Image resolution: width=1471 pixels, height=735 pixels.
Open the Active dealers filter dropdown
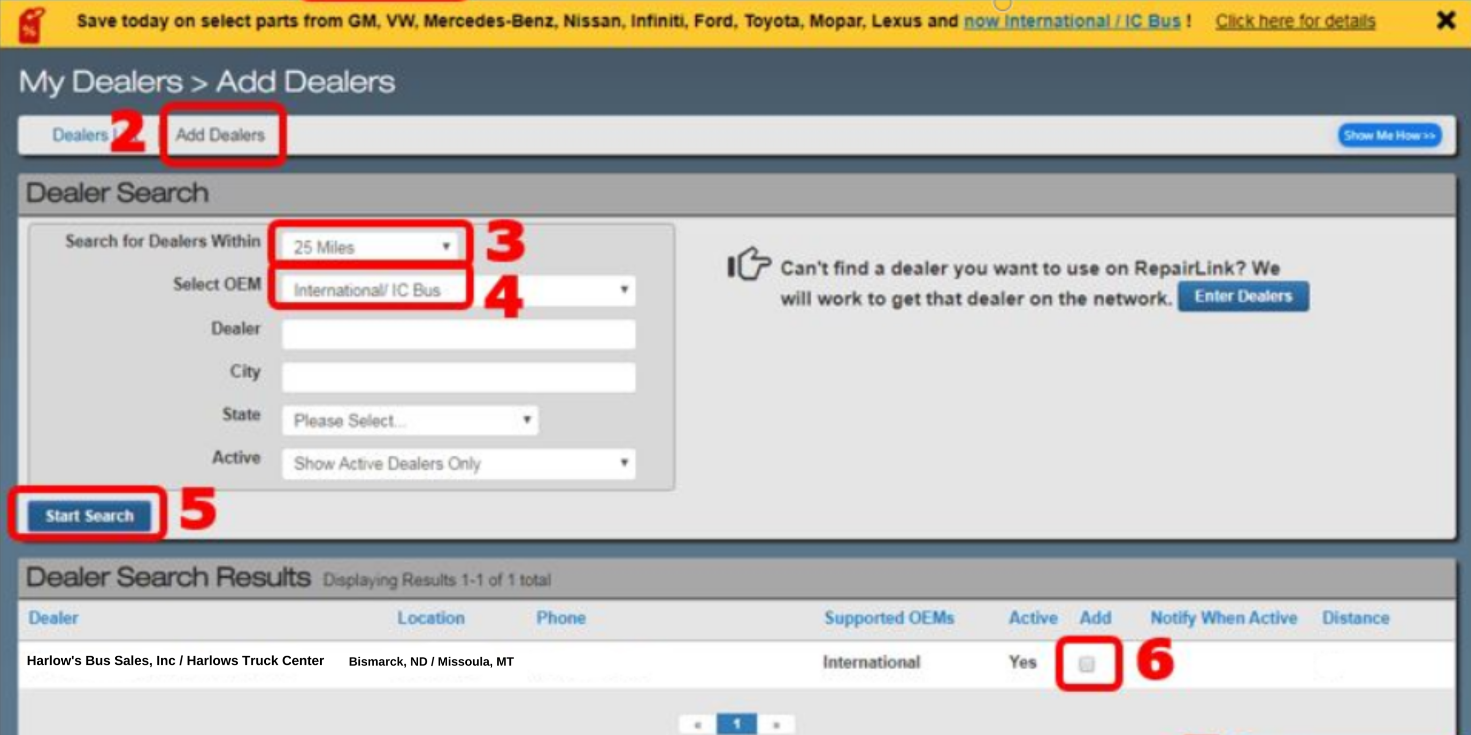click(458, 464)
